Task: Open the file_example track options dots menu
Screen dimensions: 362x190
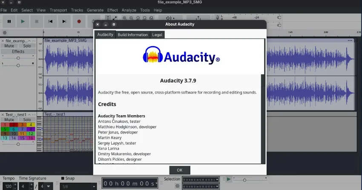Action: [34, 41]
